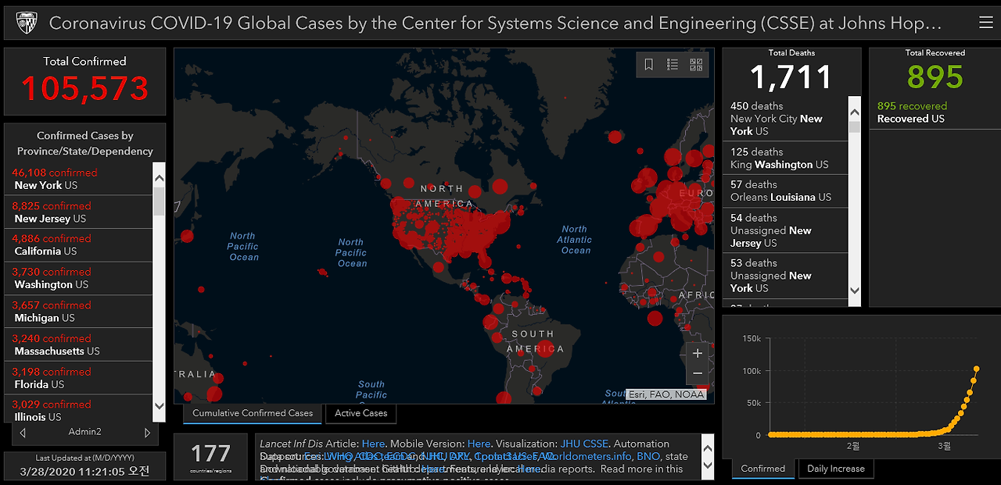The image size is (1001, 485).
Task: Select 54 deaths Unassigned New Jersey row
Action: [786, 230]
